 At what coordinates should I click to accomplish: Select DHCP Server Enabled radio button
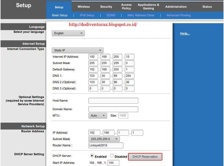point(92,156)
